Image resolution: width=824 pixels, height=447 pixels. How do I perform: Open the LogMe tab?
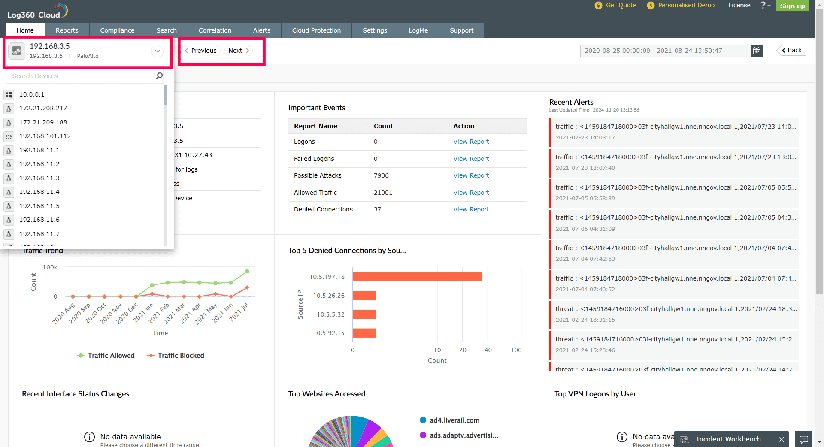[418, 30]
